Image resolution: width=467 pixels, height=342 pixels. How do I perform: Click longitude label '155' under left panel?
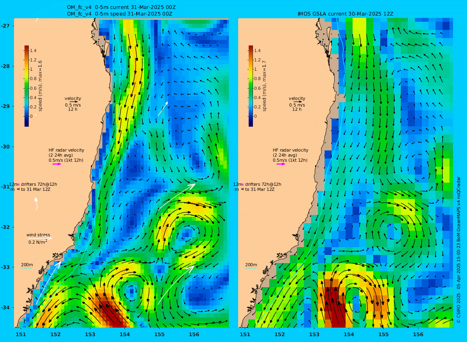click(160, 334)
